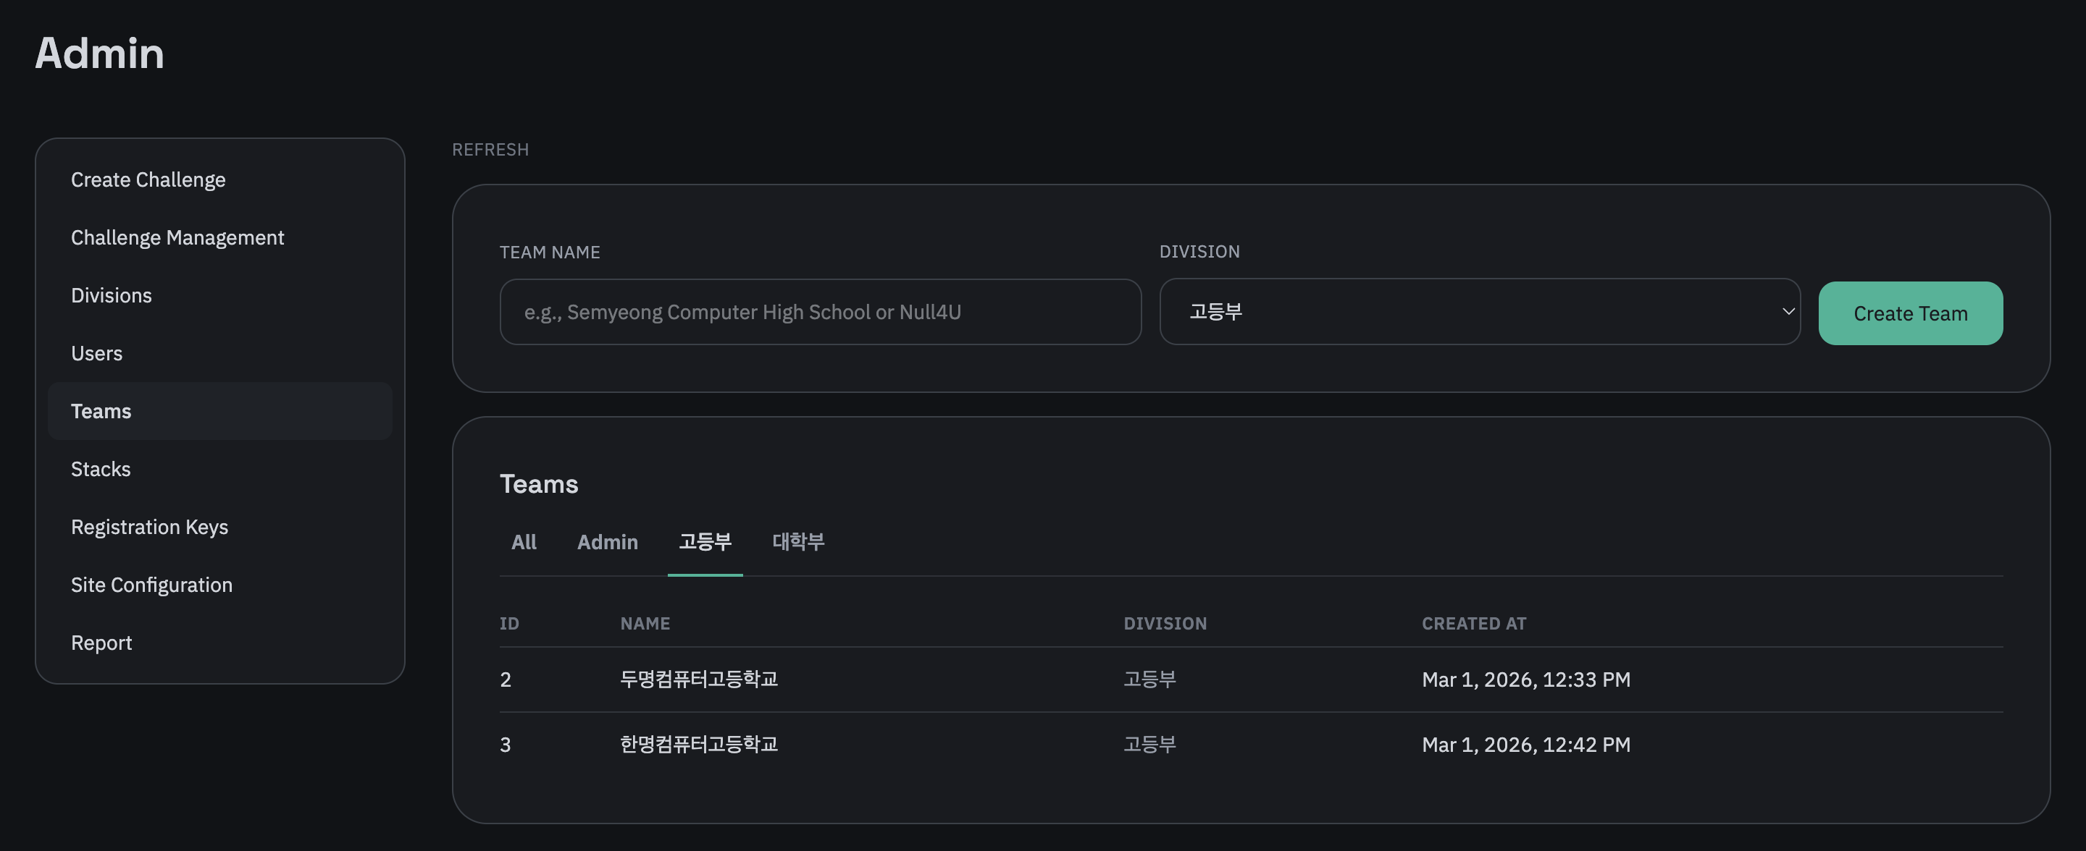Select the 고등부 tab
Image resolution: width=2086 pixels, height=851 pixels.
click(705, 542)
